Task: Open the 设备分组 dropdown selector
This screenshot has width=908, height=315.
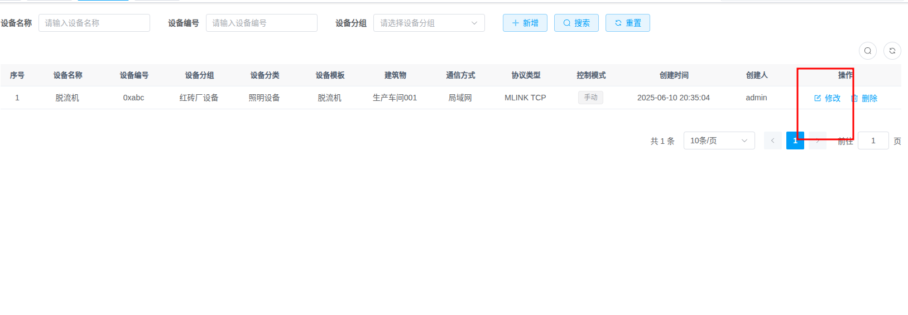Action: (x=429, y=23)
